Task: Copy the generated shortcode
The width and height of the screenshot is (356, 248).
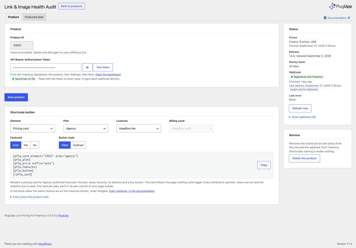Action: 264,165
